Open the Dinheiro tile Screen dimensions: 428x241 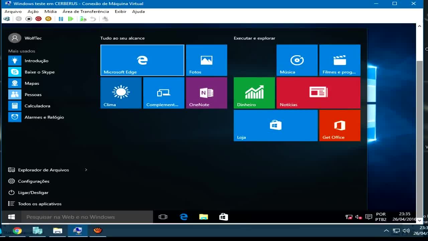pyautogui.click(x=254, y=93)
